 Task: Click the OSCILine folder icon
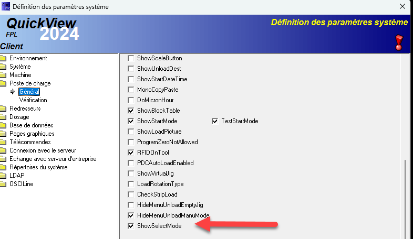3,184
